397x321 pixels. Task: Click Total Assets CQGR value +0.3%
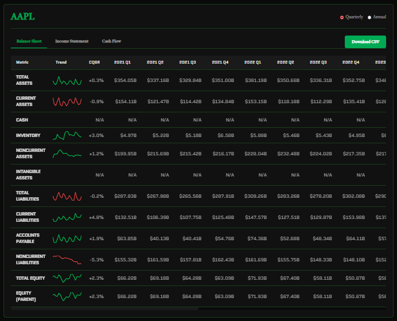[x=96, y=81]
